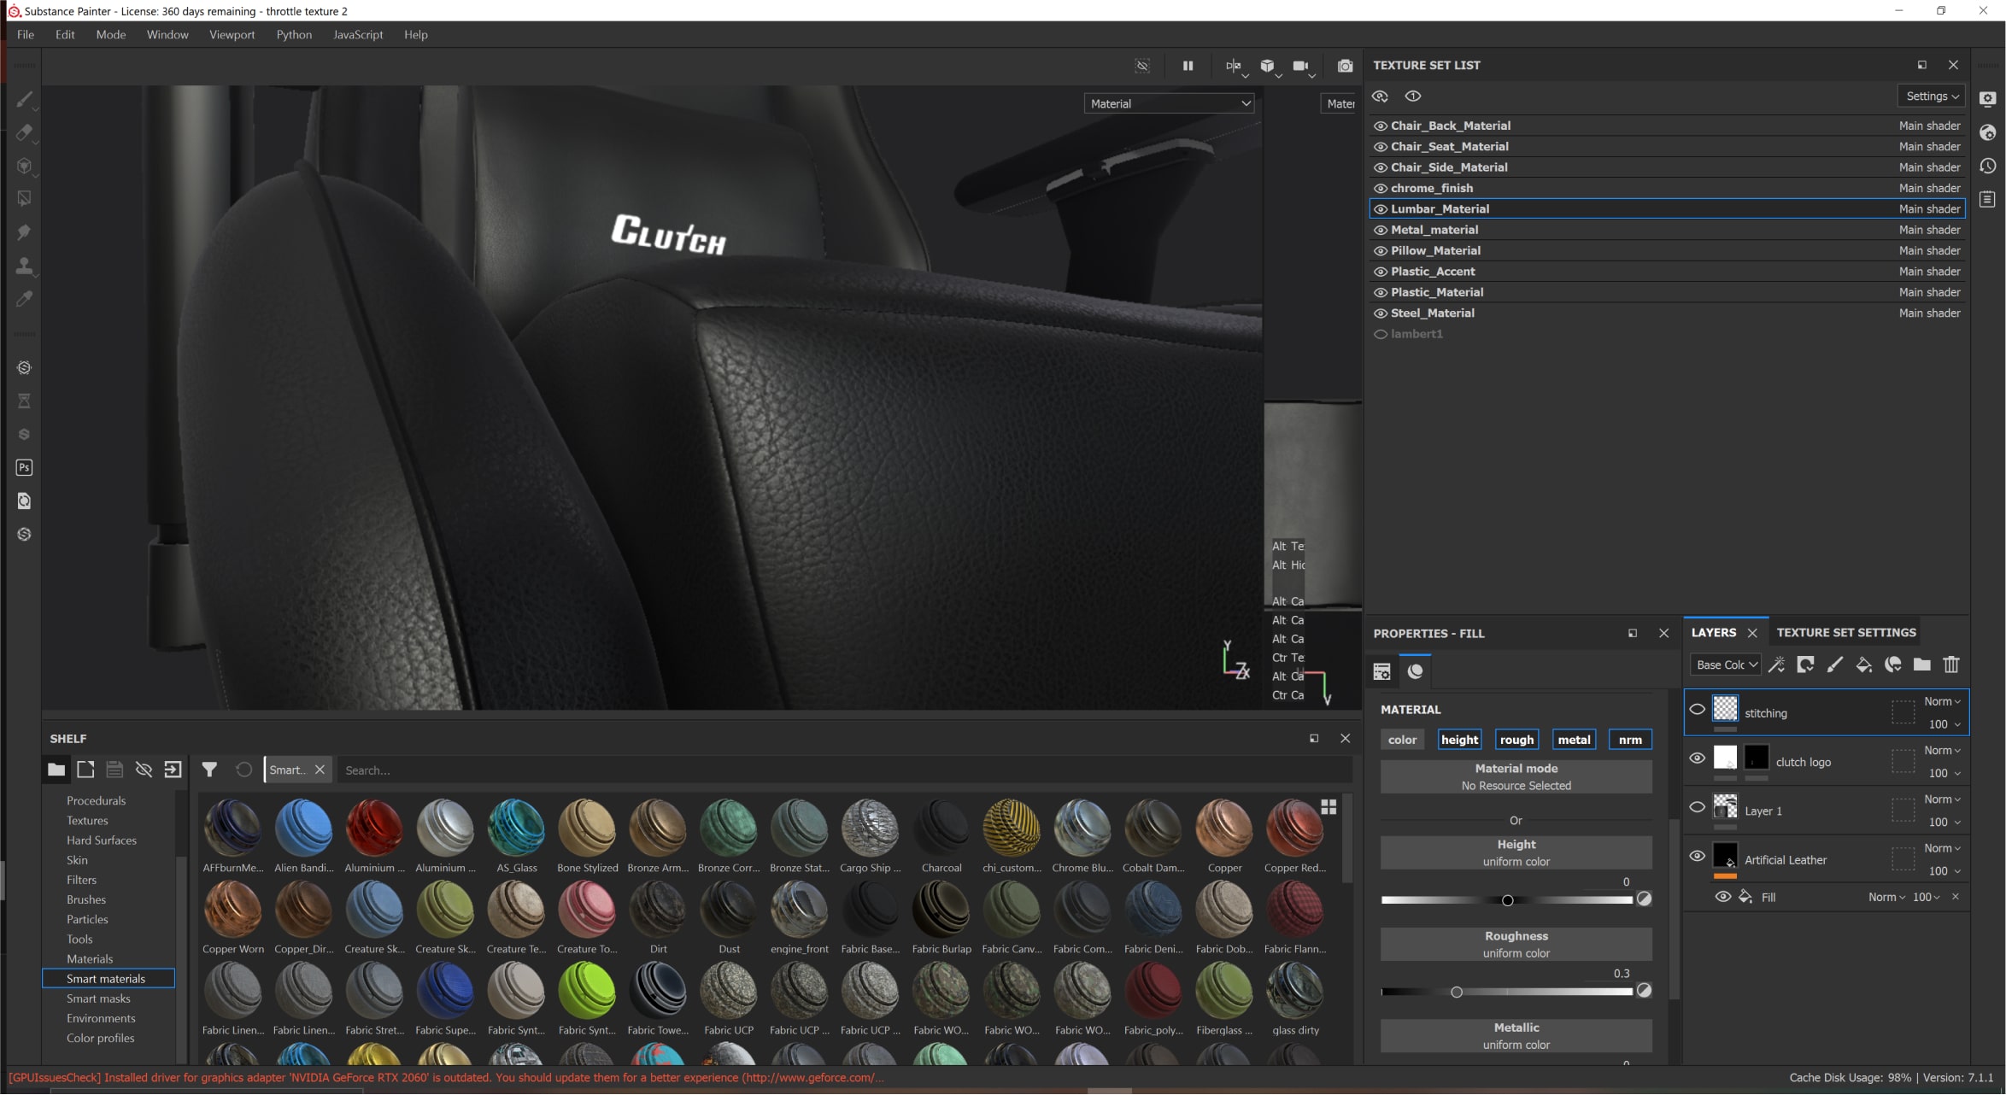Open the Viewport menu

coord(232,35)
